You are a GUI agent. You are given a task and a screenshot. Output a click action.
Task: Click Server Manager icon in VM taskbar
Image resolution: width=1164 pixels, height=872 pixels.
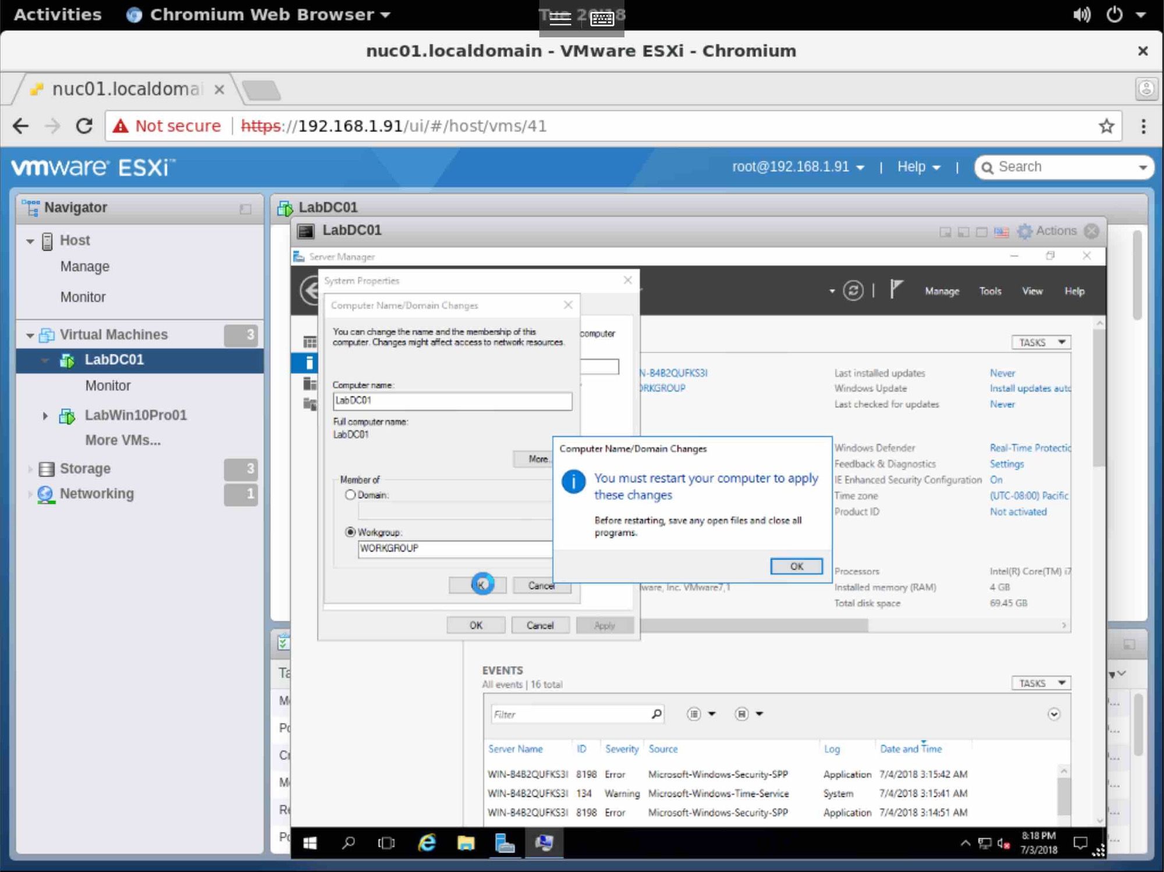pos(505,843)
